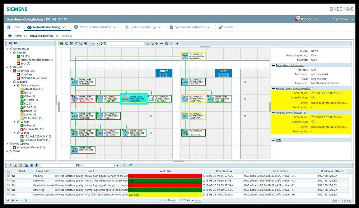Collapse the Pending events (newest 5) section

coord(273,113)
